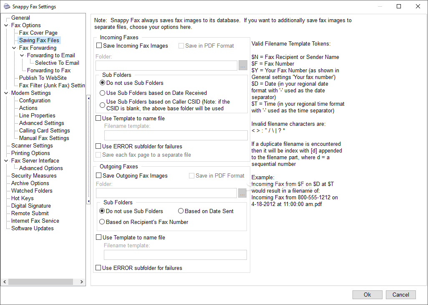Viewport: 428px width, 305px height.
Task: Collapse the Fax Server Interface node
Action: coord(6,161)
